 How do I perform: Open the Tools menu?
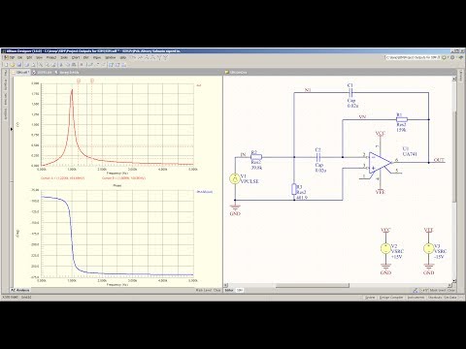[x=64, y=57]
